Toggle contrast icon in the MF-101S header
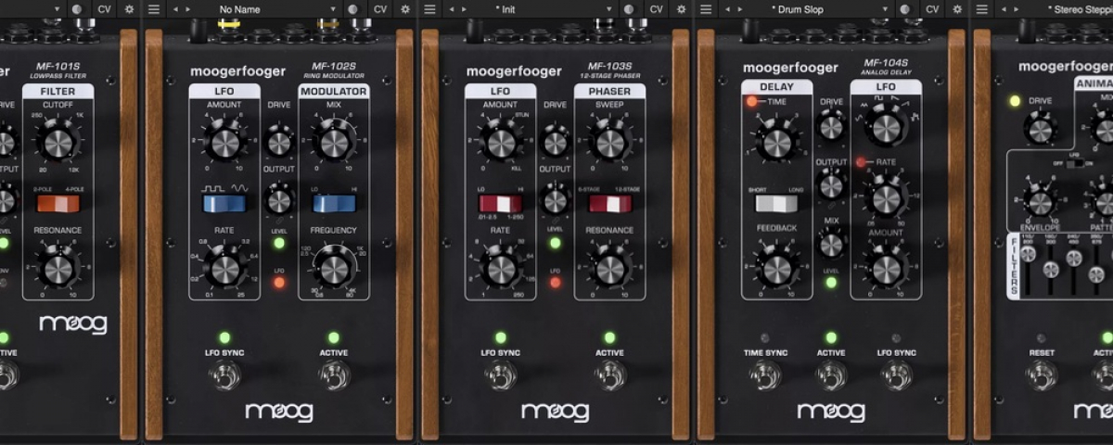Viewport: 1113px width, 445px height. tap(77, 8)
